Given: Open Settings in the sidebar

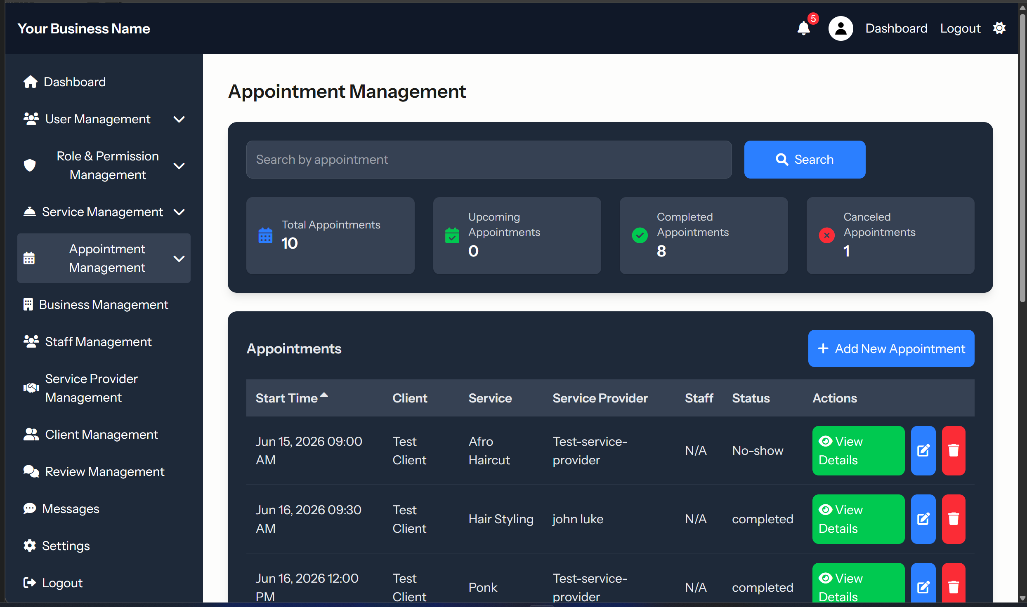Looking at the screenshot, I should 104,546.
